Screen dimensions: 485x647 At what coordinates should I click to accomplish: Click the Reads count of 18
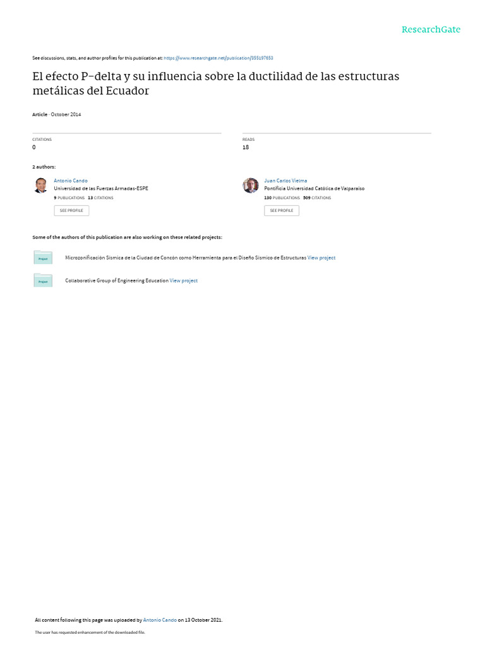coord(246,147)
